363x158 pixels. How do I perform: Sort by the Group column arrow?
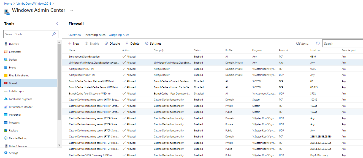163,50
